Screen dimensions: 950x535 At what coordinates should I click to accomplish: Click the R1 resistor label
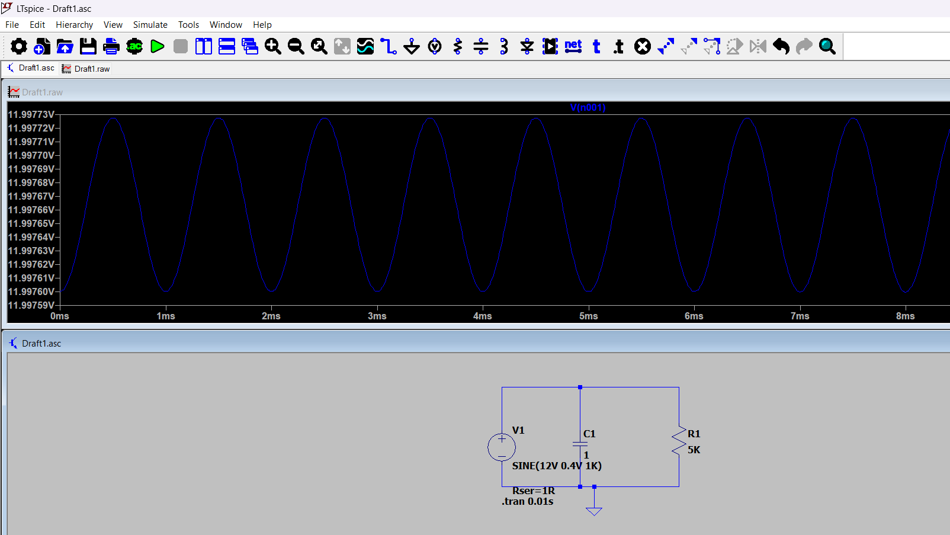pos(694,434)
